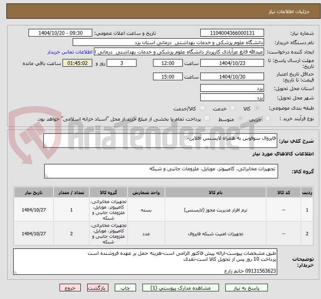Open 'اطلاعات تماس خریدار' link

click(70, 52)
